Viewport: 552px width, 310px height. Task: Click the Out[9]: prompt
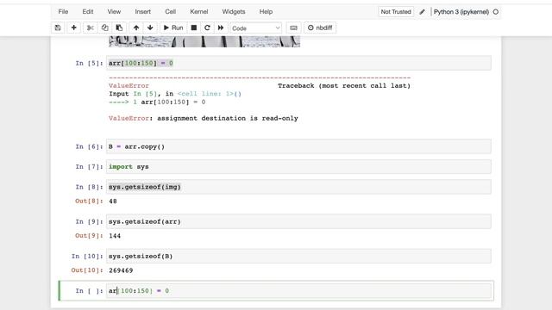click(89, 236)
